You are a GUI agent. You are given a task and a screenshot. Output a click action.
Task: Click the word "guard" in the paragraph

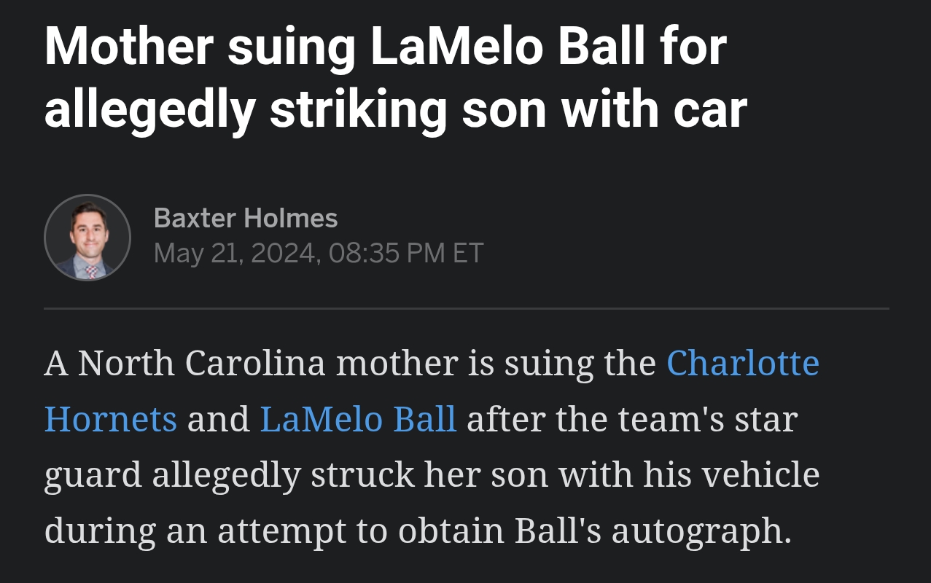click(x=93, y=475)
